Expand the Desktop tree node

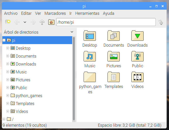tap(8, 48)
